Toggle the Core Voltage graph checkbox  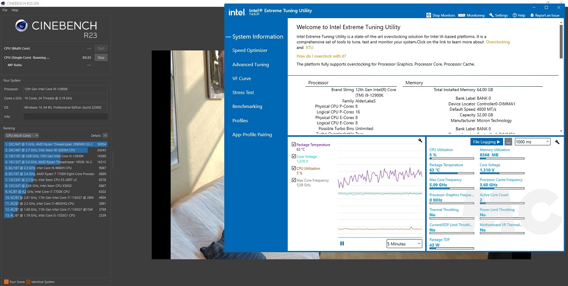294,156
